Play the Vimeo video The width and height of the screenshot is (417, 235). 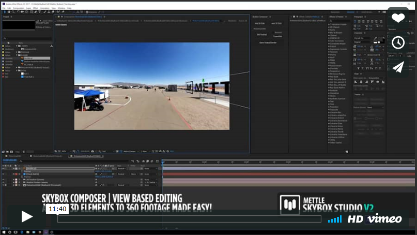(x=26, y=216)
